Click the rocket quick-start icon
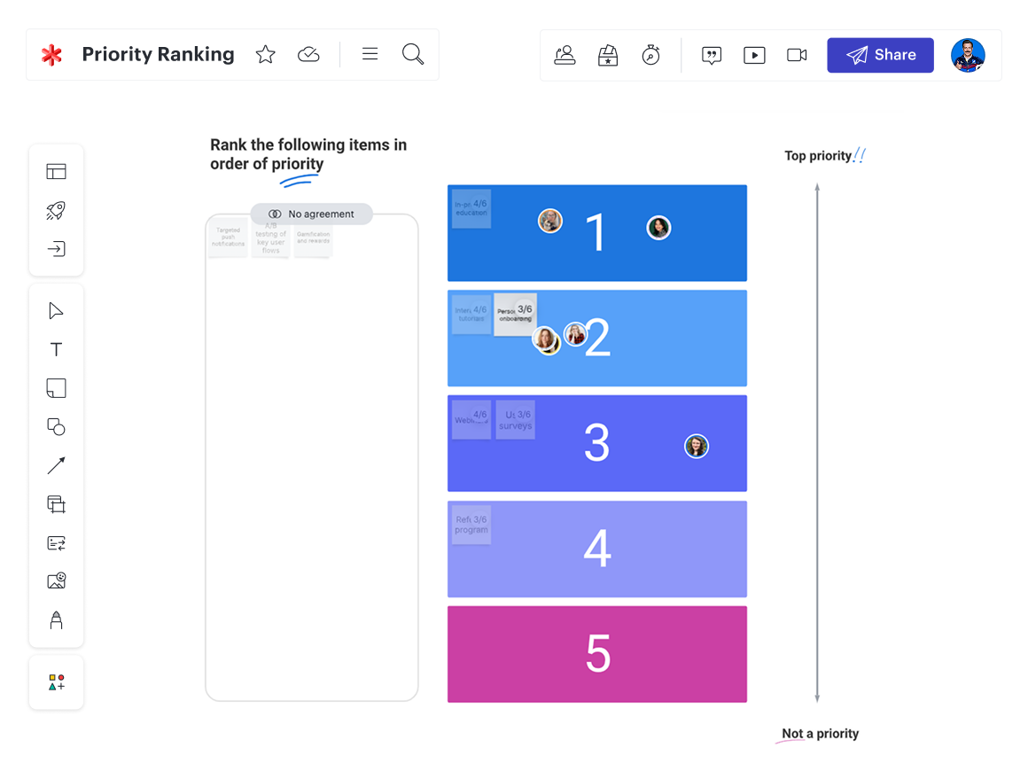The width and height of the screenshot is (1028, 771). pos(56,210)
